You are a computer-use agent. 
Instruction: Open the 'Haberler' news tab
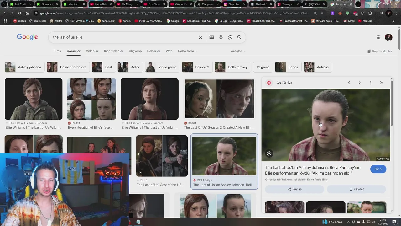(x=154, y=51)
